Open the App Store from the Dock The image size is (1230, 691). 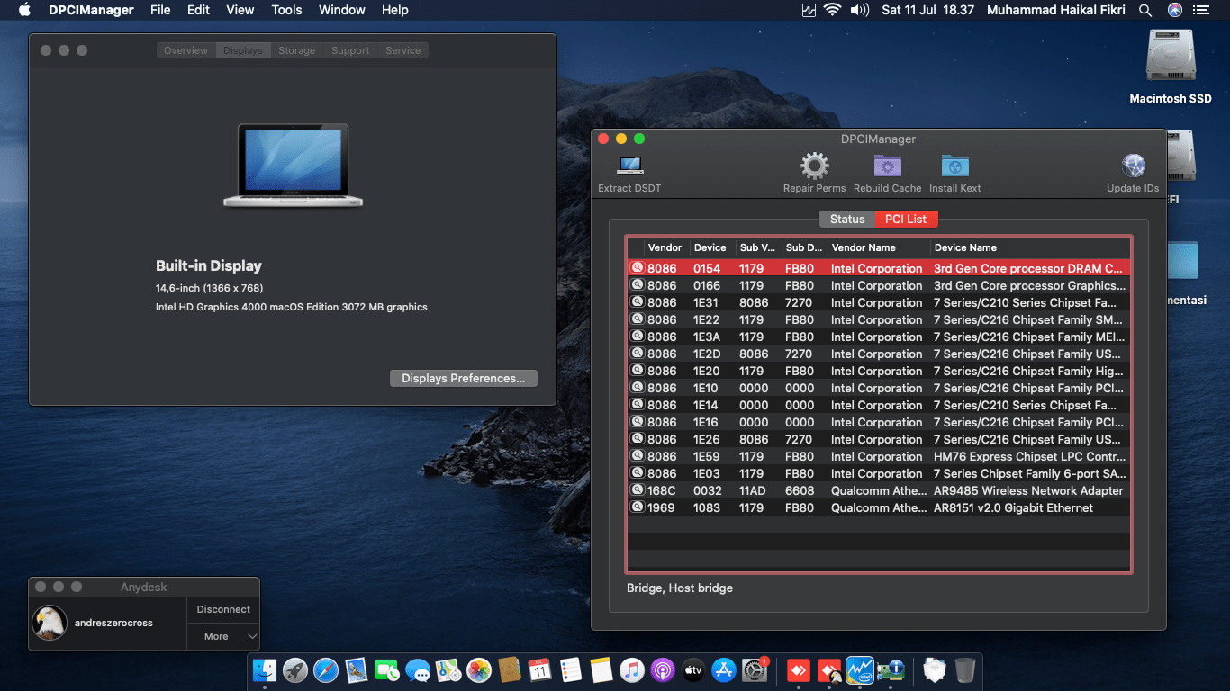click(x=724, y=669)
